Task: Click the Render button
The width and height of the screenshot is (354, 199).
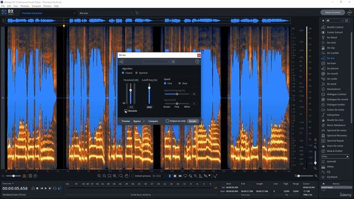Action: click(x=192, y=121)
